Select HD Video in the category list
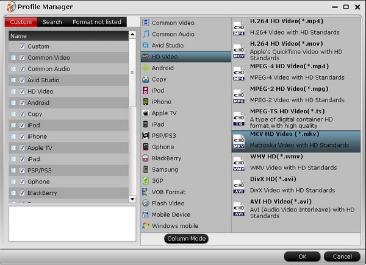Viewport: 366px width, 265px height. coord(186,57)
